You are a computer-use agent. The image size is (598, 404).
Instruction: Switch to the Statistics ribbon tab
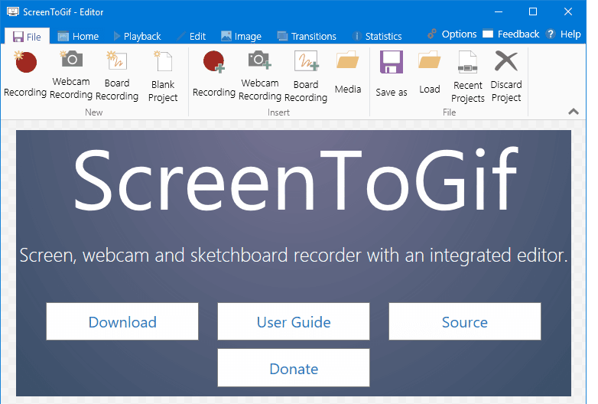(x=377, y=37)
